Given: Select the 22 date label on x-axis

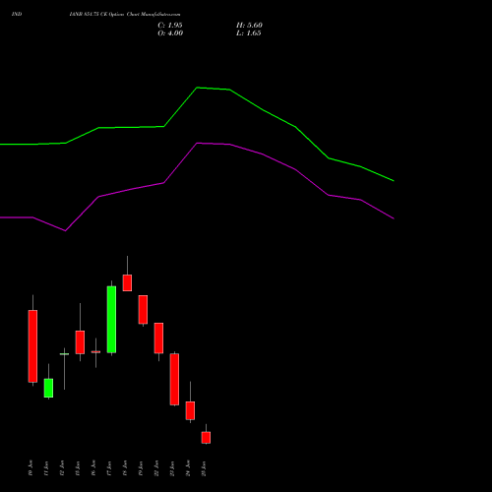Looking at the screenshot, I should tap(156, 468).
